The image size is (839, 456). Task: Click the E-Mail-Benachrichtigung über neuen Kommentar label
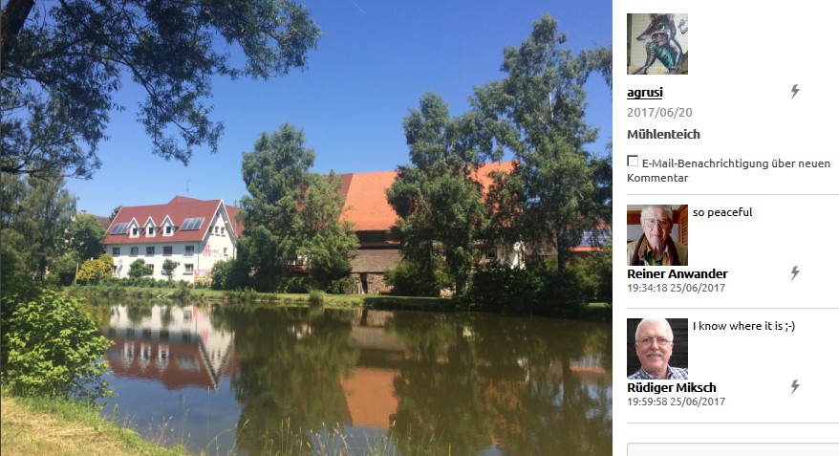point(729,170)
